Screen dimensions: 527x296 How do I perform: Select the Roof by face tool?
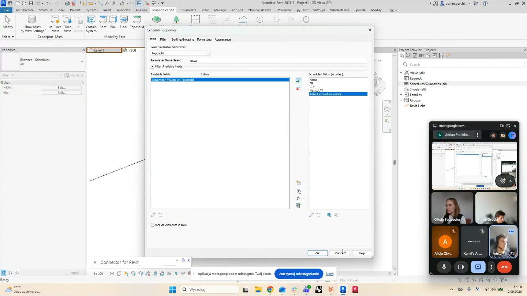(x=103, y=22)
